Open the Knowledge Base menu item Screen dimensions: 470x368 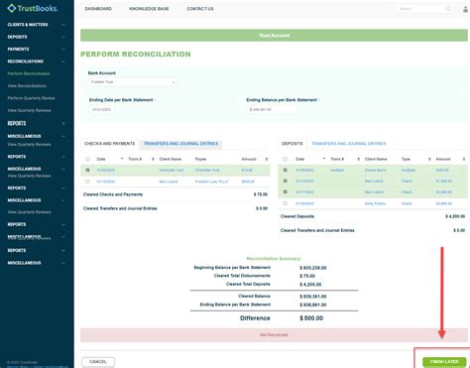pyautogui.click(x=149, y=9)
